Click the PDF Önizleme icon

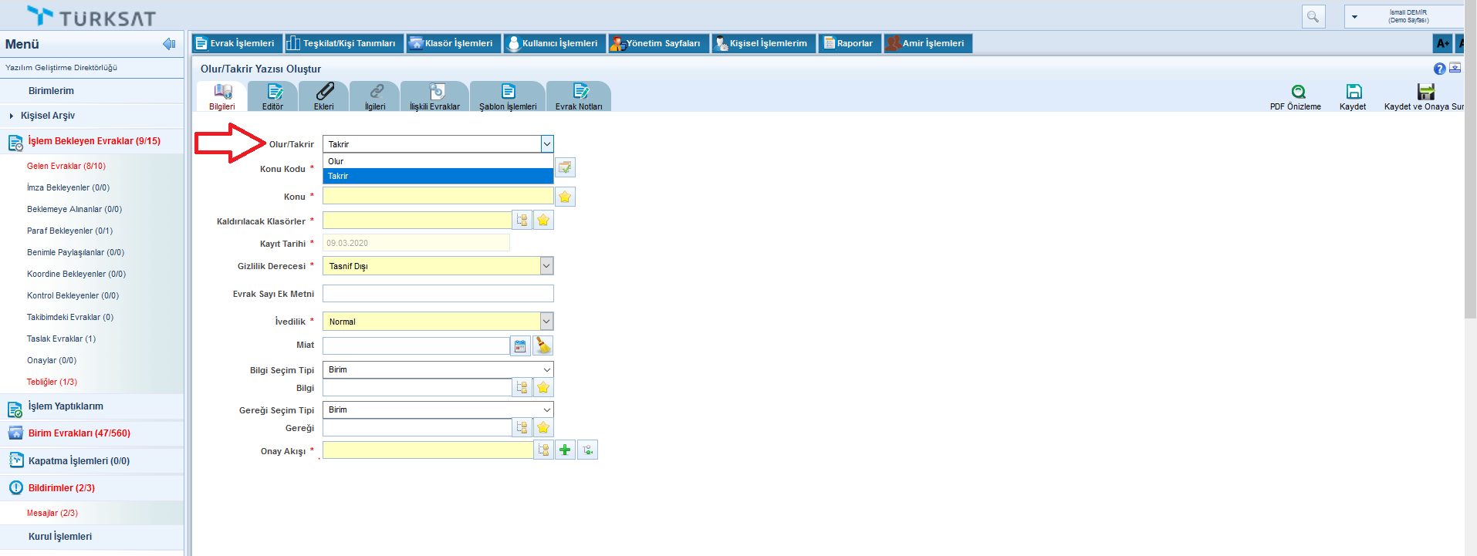pyautogui.click(x=1298, y=92)
